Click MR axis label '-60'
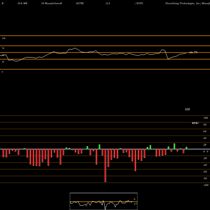210x210 pixels. pos(205,172)
